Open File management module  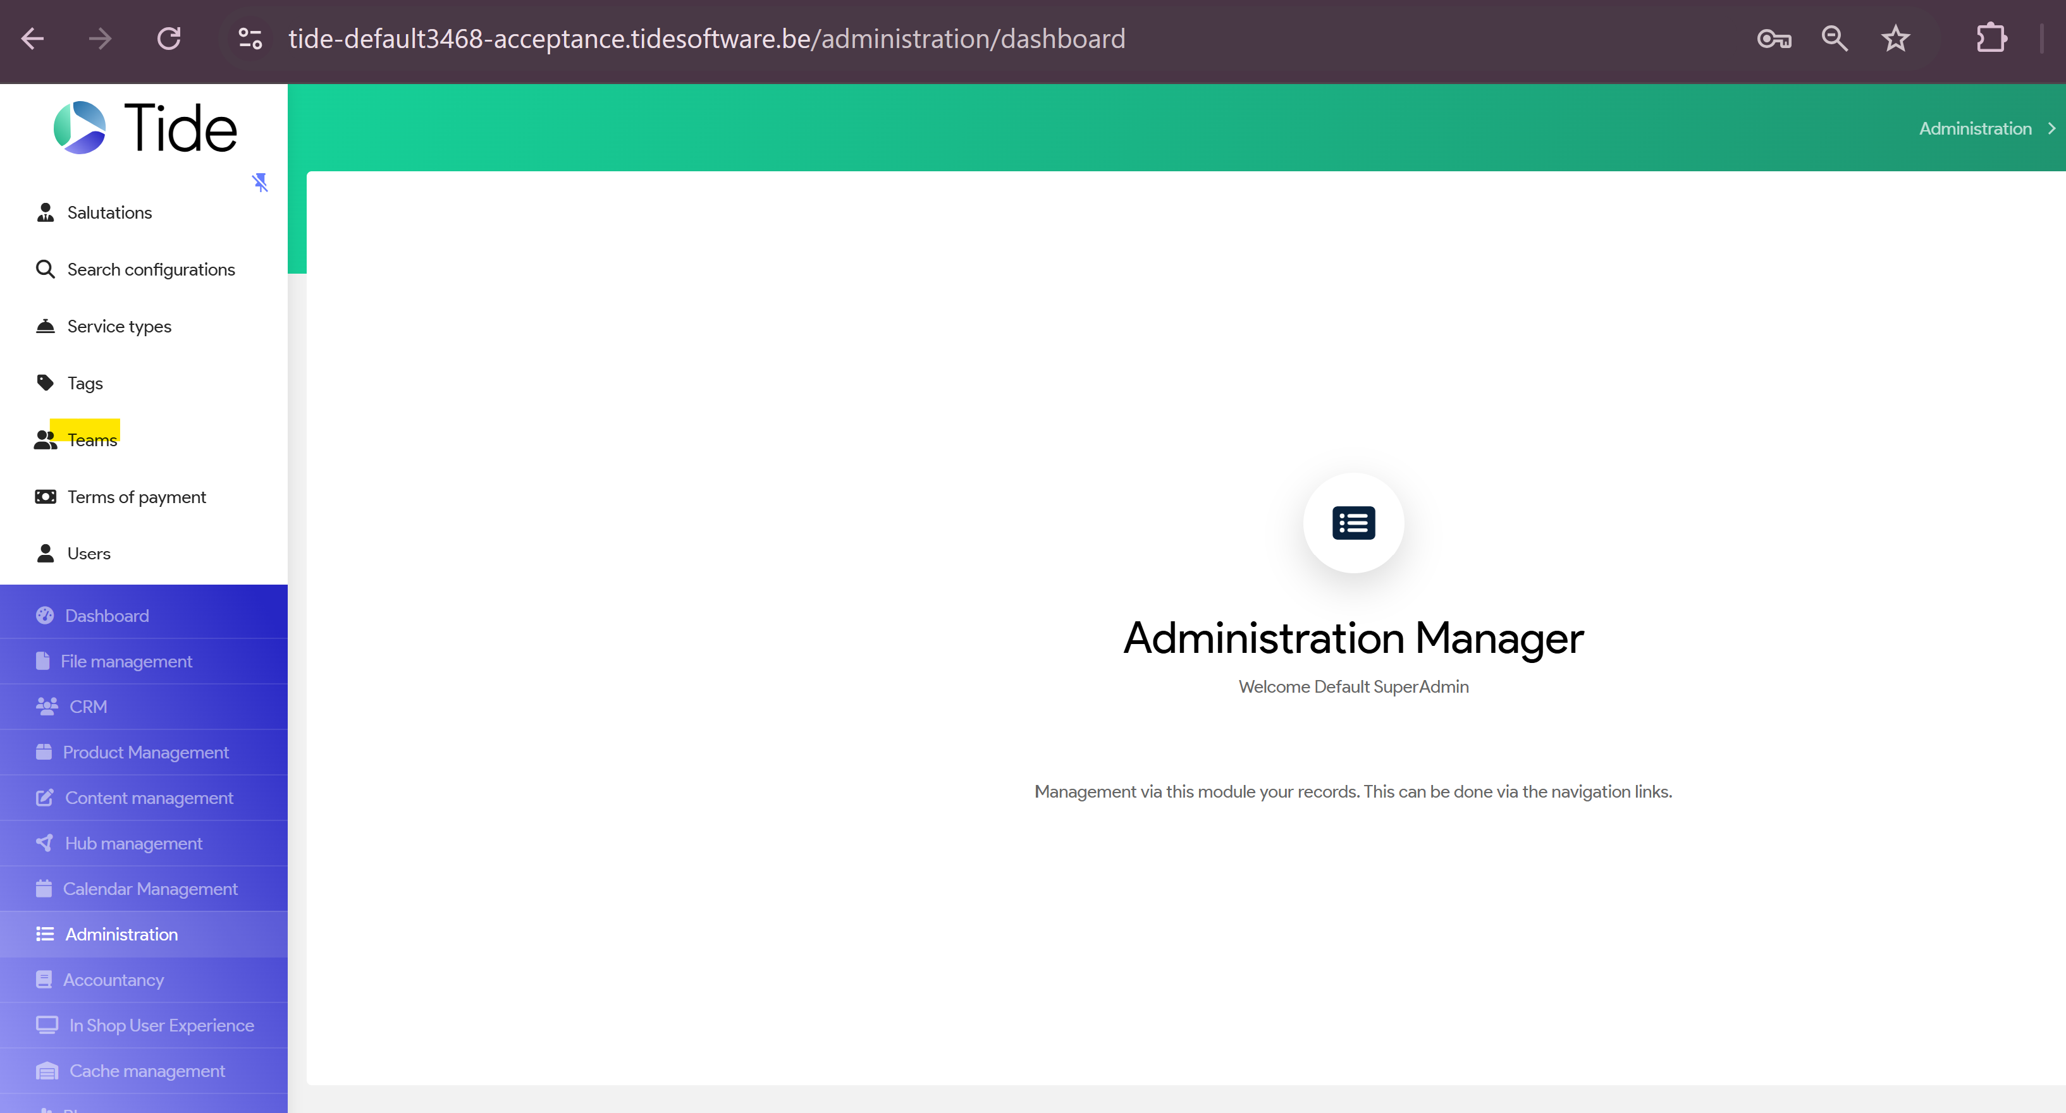(x=126, y=661)
